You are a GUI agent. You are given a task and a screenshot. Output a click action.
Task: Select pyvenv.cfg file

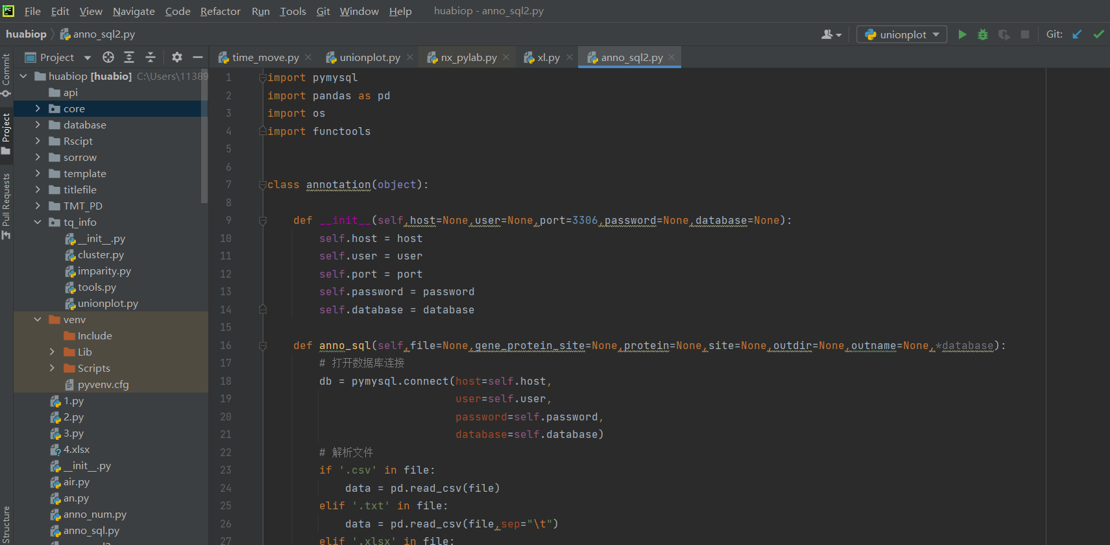[x=103, y=384]
